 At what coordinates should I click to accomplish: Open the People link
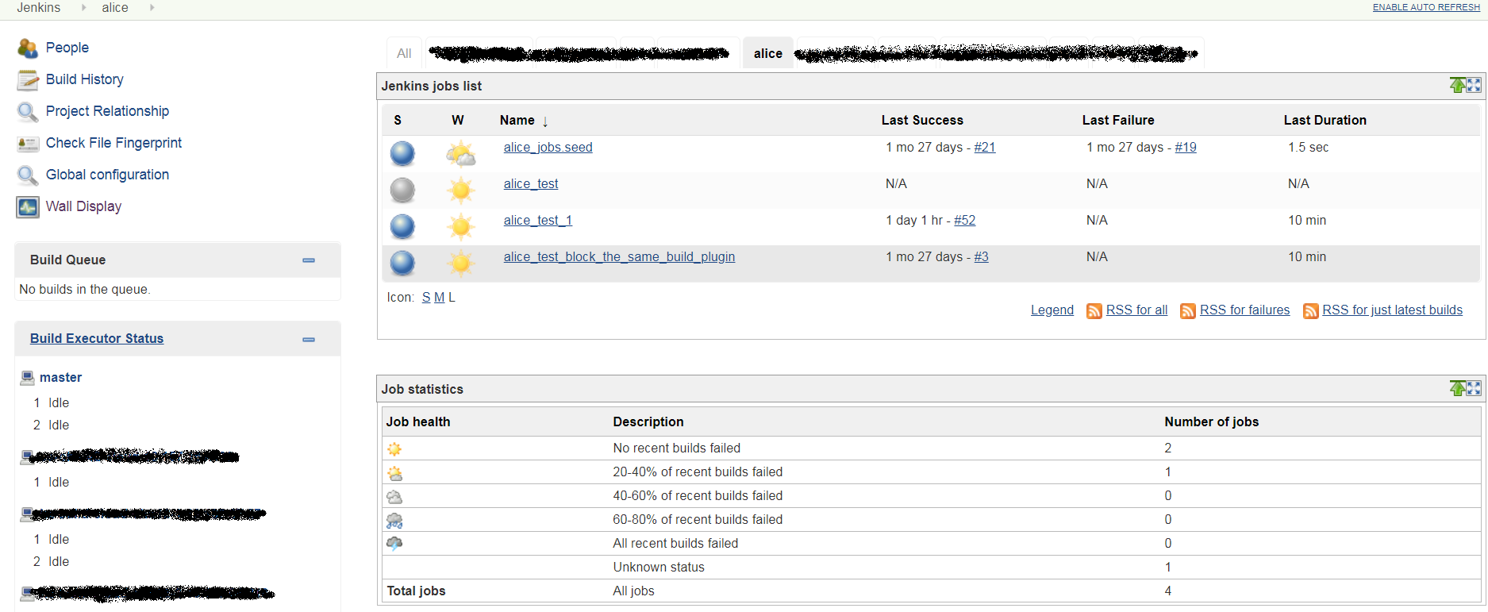click(67, 48)
